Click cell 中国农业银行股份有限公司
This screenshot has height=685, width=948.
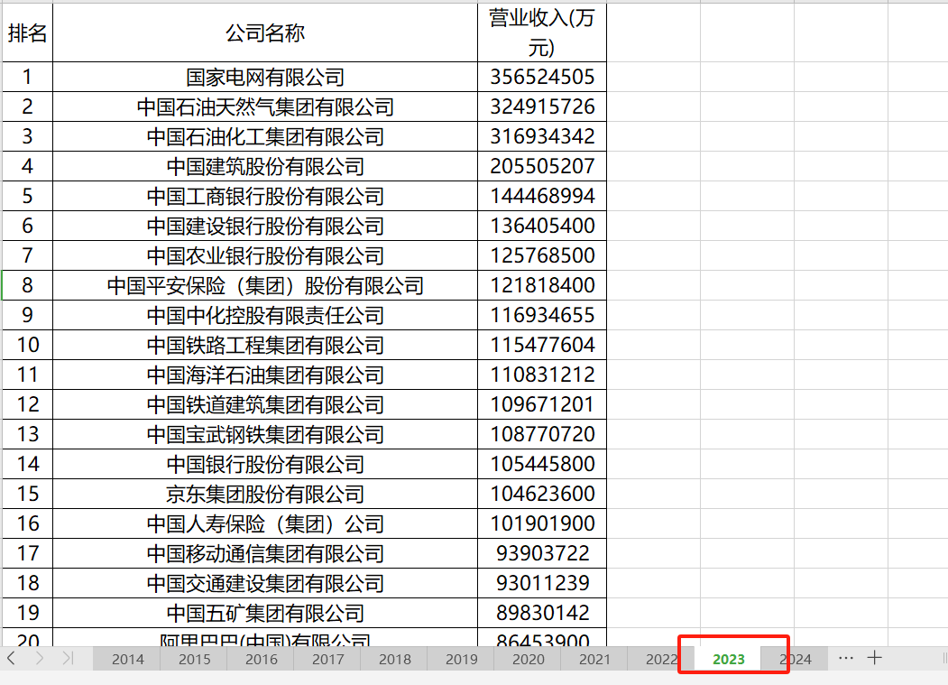[x=265, y=255]
